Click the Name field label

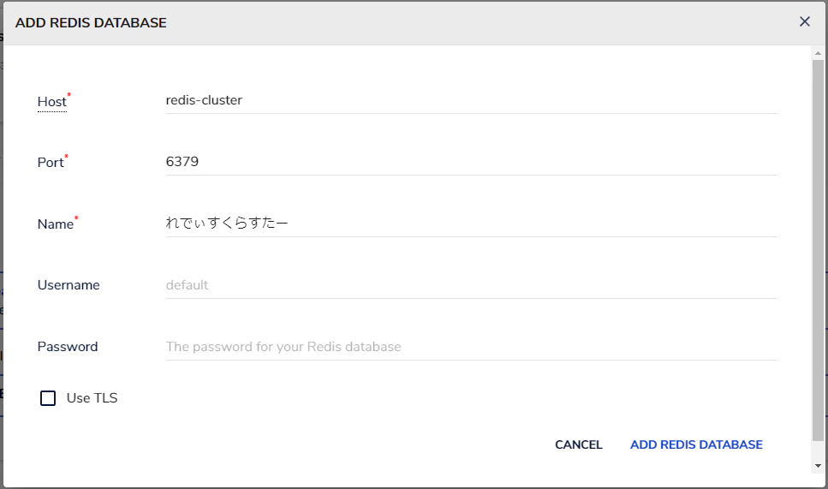click(x=55, y=224)
